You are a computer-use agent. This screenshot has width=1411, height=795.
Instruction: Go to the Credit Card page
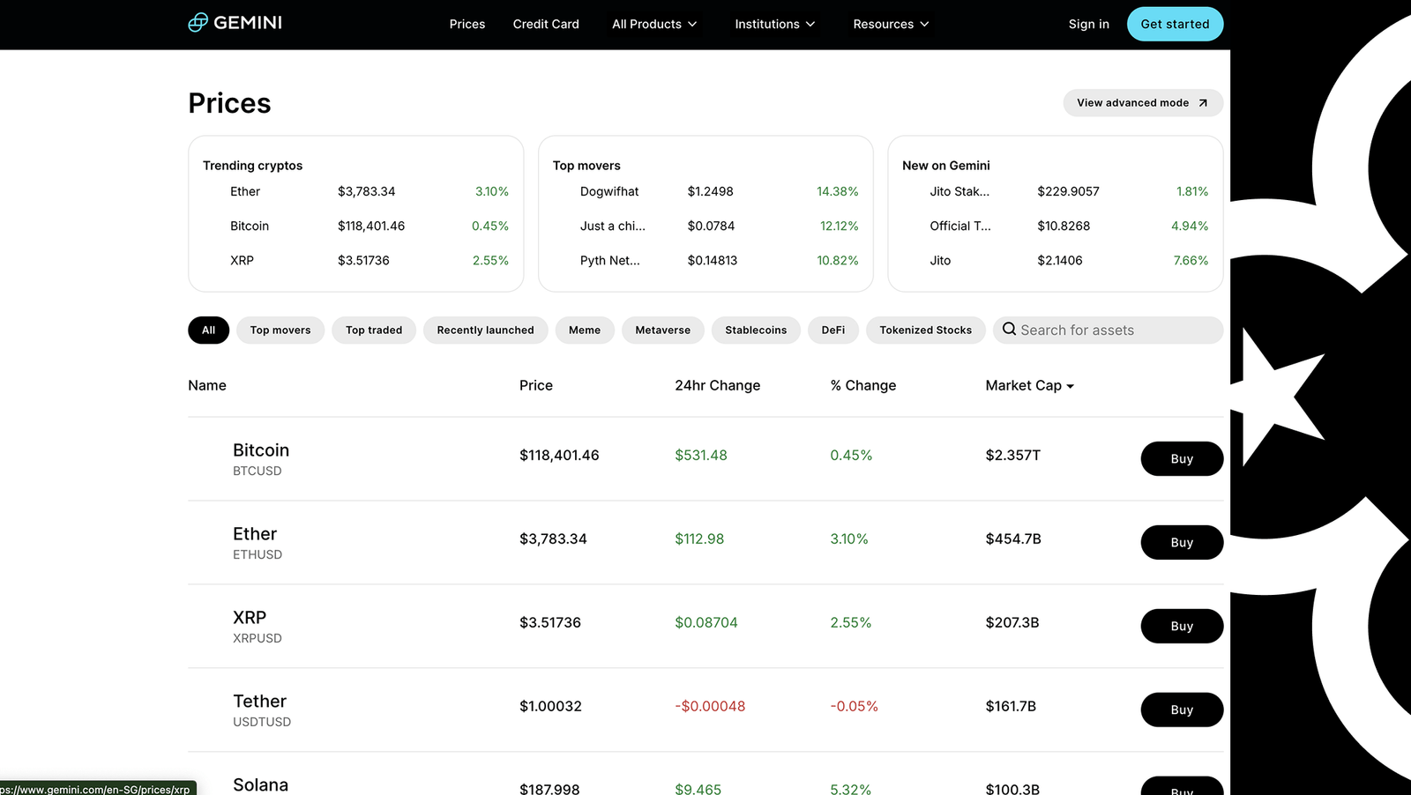tap(546, 24)
